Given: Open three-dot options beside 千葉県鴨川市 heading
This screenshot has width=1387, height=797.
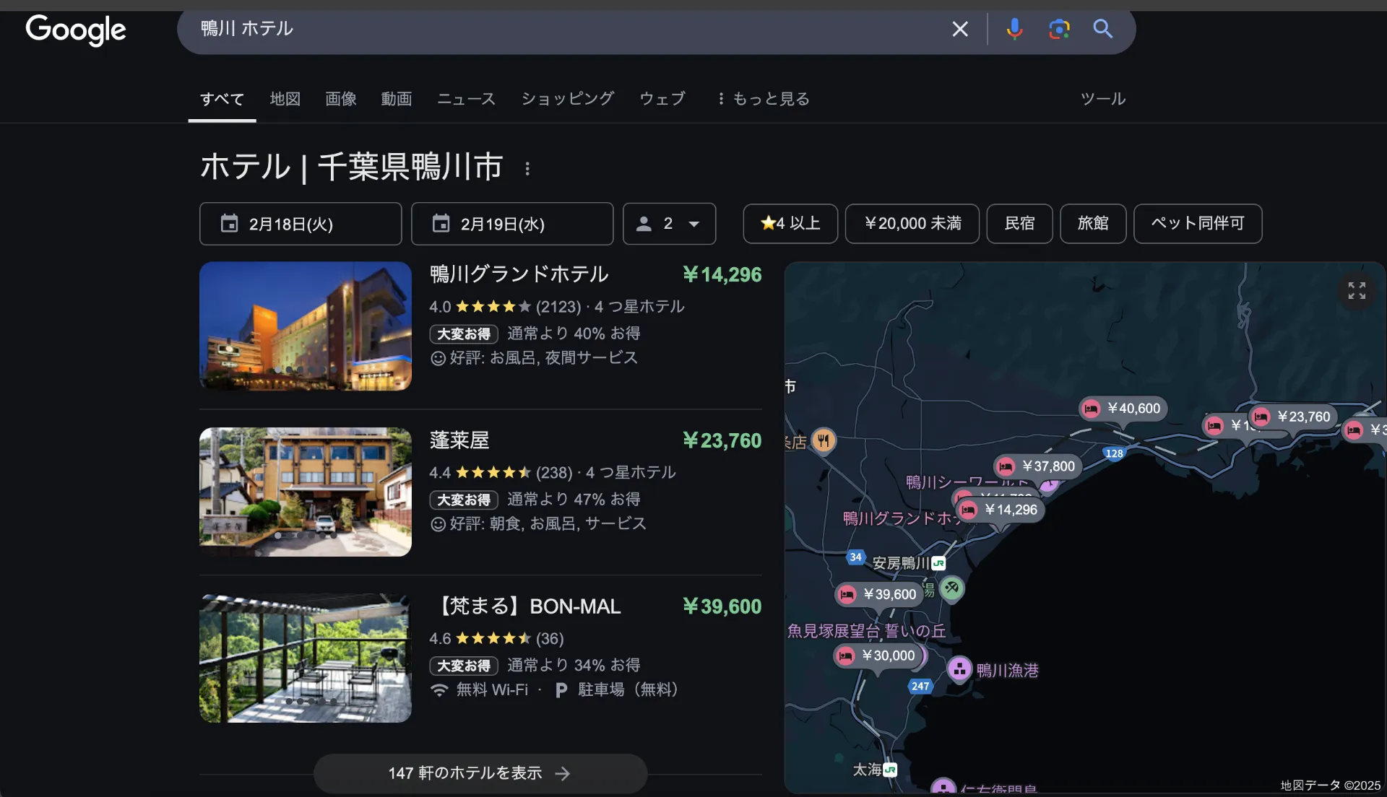Looking at the screenshot, I should click(527, 168).
